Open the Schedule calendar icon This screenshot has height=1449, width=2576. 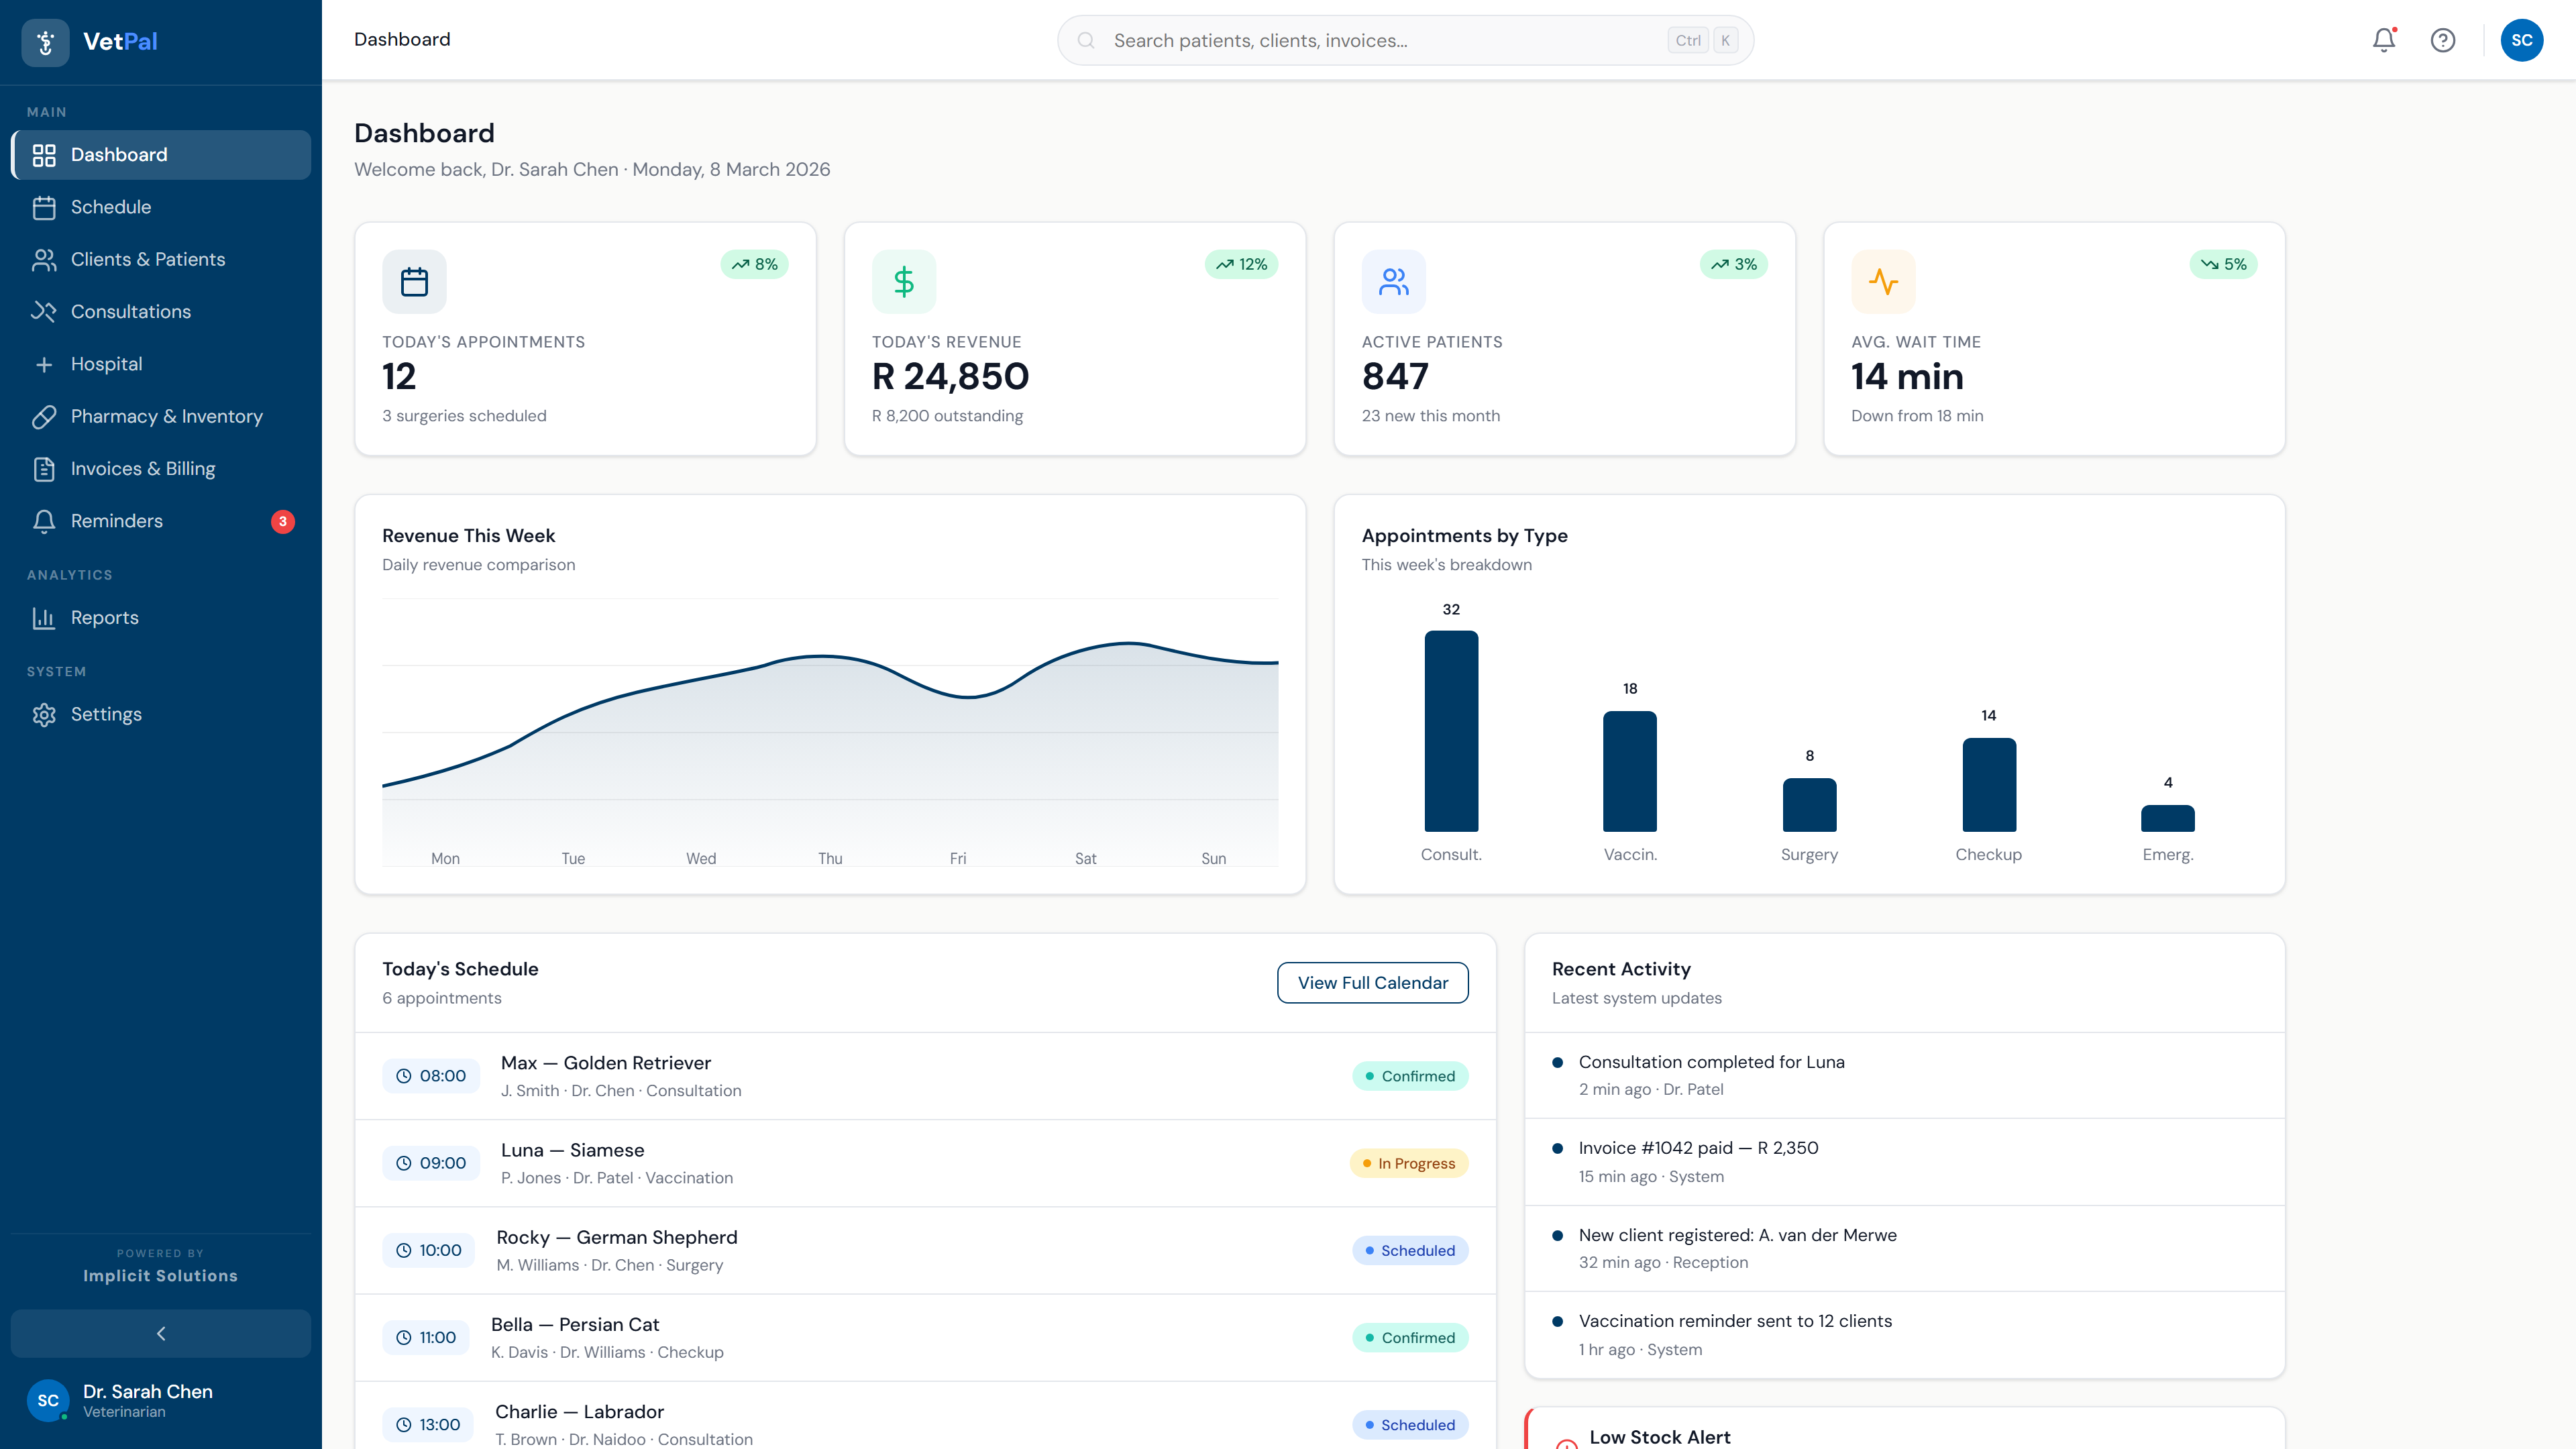(x=45, y=207)
